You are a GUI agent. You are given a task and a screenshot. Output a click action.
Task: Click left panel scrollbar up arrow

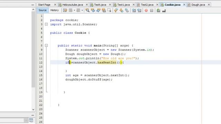(33, 10)
